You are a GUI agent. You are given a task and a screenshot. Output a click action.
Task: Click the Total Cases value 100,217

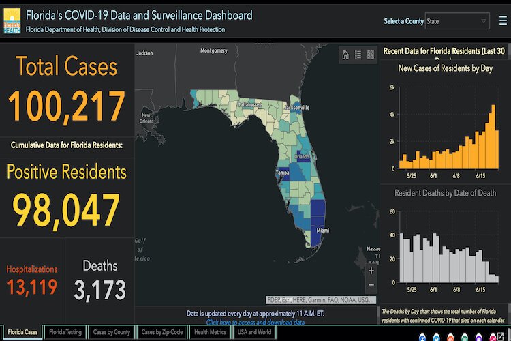[67, 106]
